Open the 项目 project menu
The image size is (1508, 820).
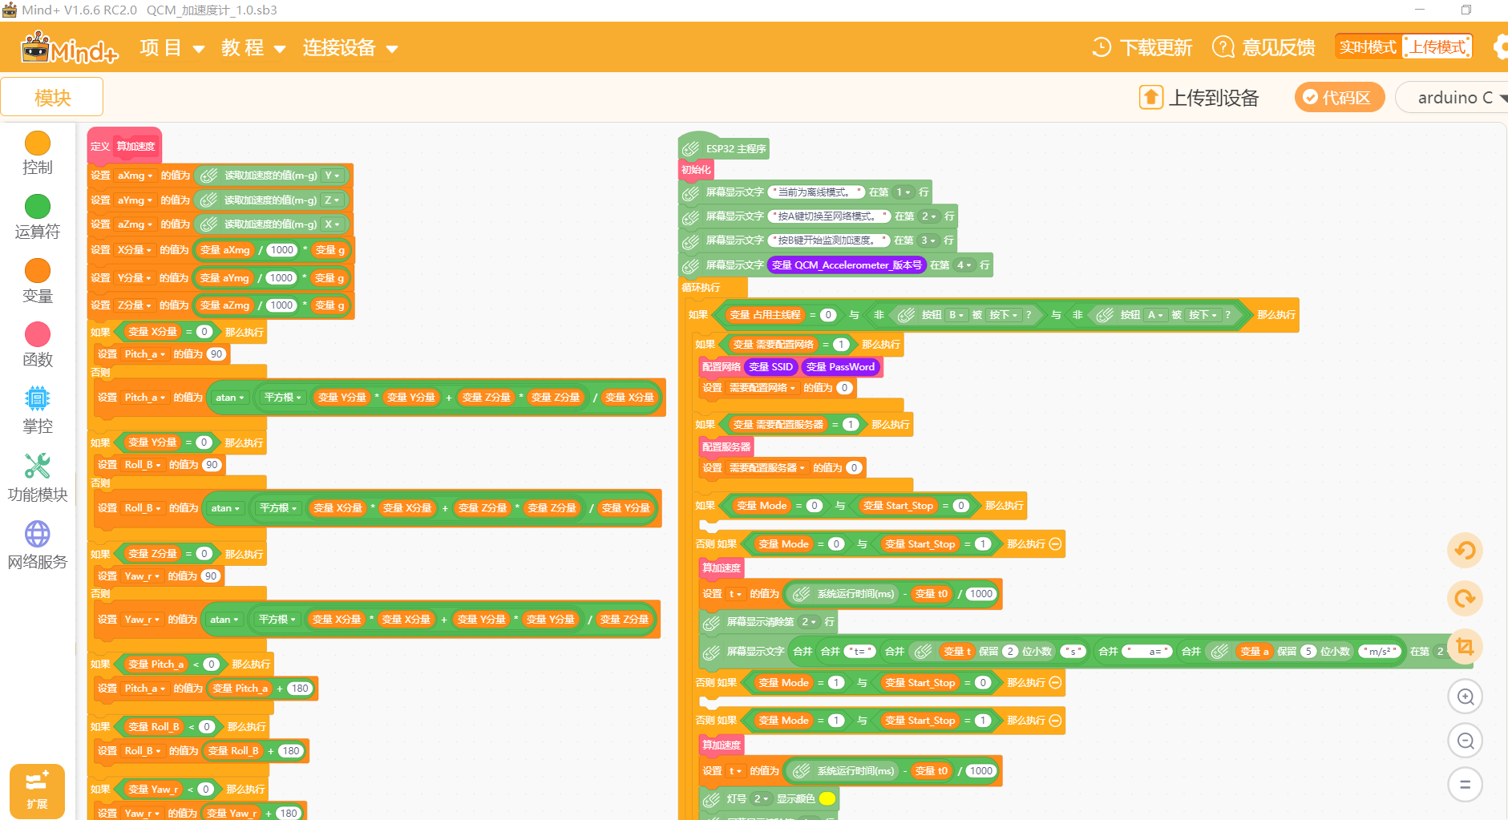point(172,48)
